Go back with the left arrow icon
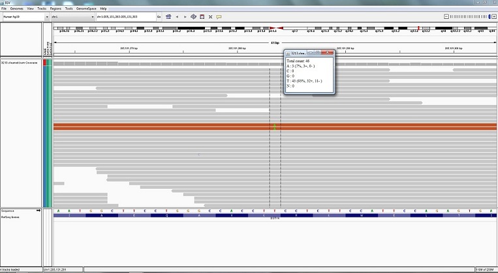Image resolution: width=498 pixels, height=273 pixels. (x=177, y=16)
